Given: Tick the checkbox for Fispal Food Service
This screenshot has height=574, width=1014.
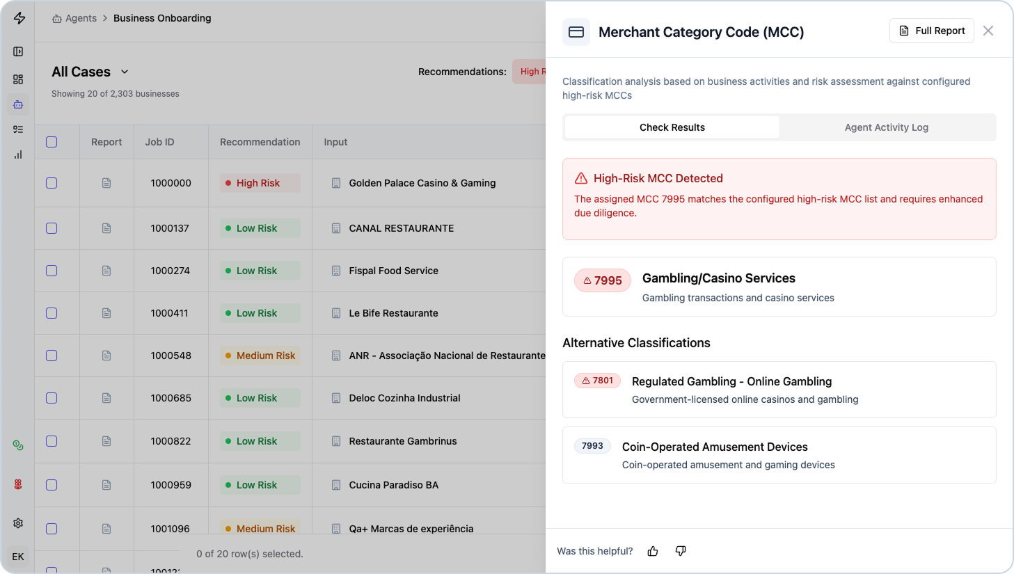Looking at the screenshot, I should pyautogui.click(x=52, y=271).
